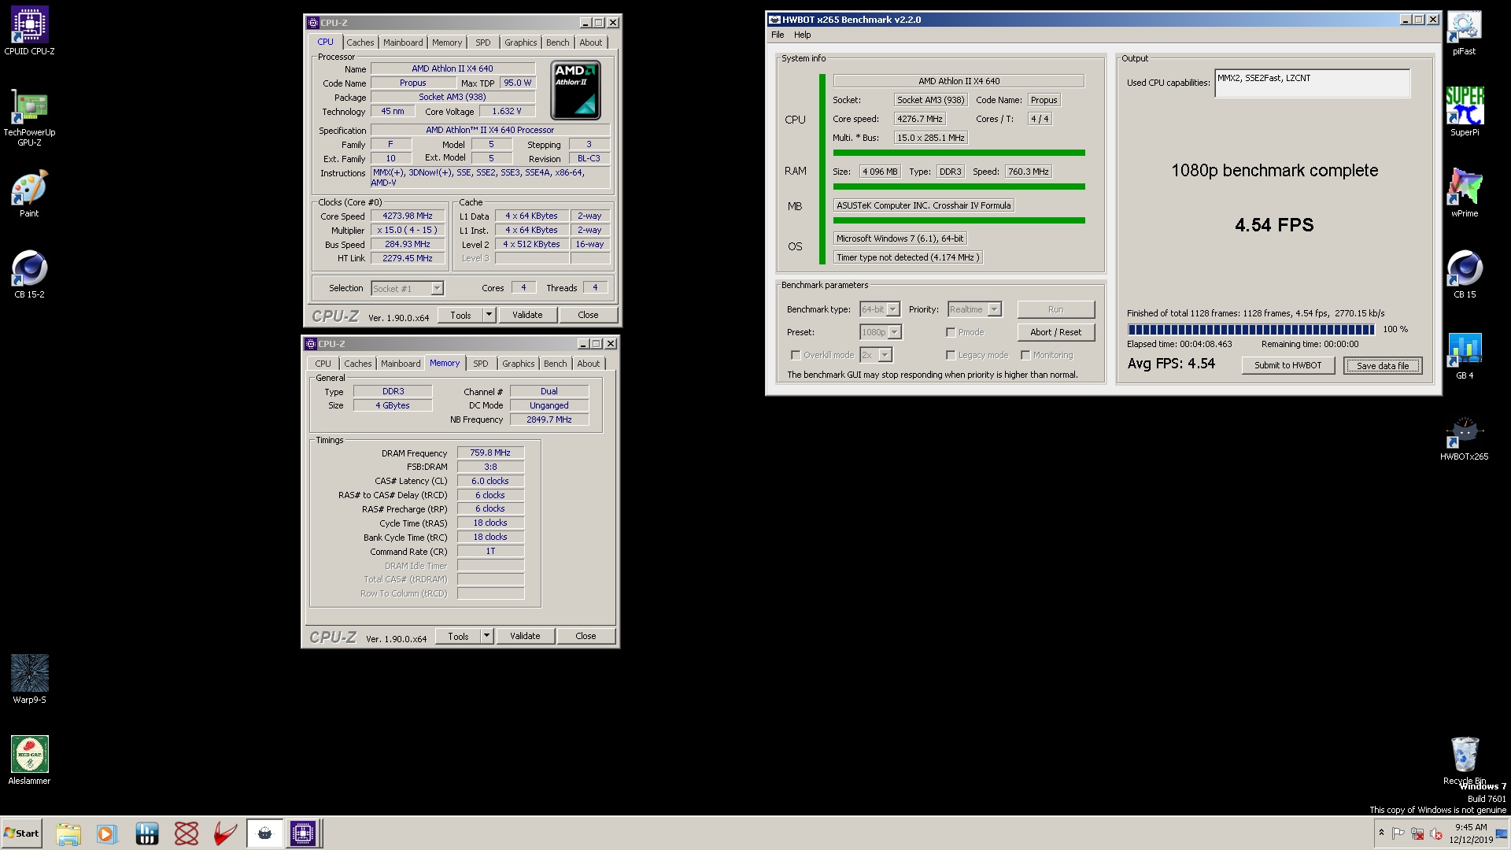Open CB 15 Cinebench shortcut
Screen dimensions: 1511x850
(1464, 275)
